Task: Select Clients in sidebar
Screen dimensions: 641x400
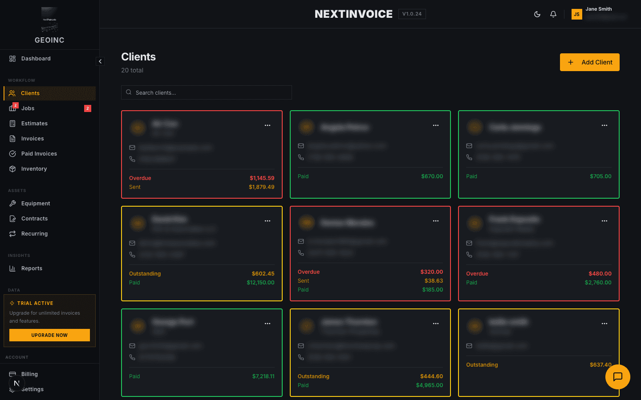Action: [49, 93]
